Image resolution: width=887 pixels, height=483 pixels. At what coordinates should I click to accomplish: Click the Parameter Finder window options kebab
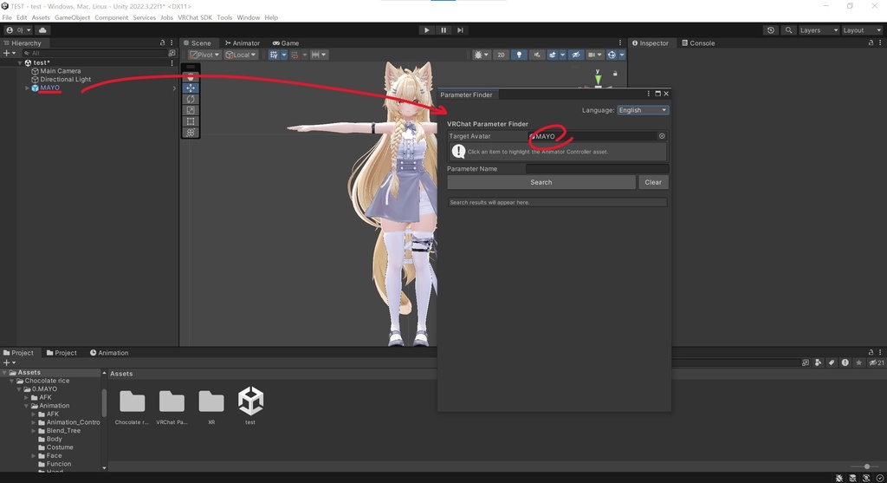pos(648,94)
